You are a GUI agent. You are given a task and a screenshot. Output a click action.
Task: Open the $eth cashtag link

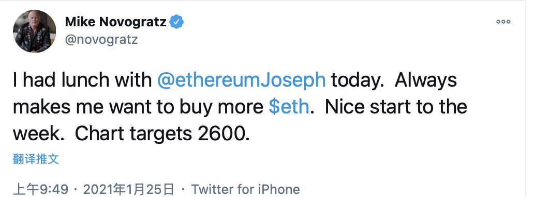[x=289, y=107]
